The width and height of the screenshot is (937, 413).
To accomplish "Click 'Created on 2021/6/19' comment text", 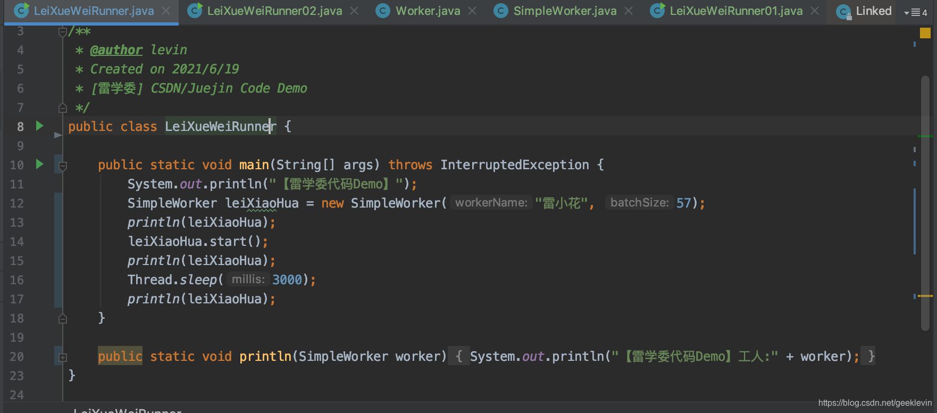I will tap(164, 69).
